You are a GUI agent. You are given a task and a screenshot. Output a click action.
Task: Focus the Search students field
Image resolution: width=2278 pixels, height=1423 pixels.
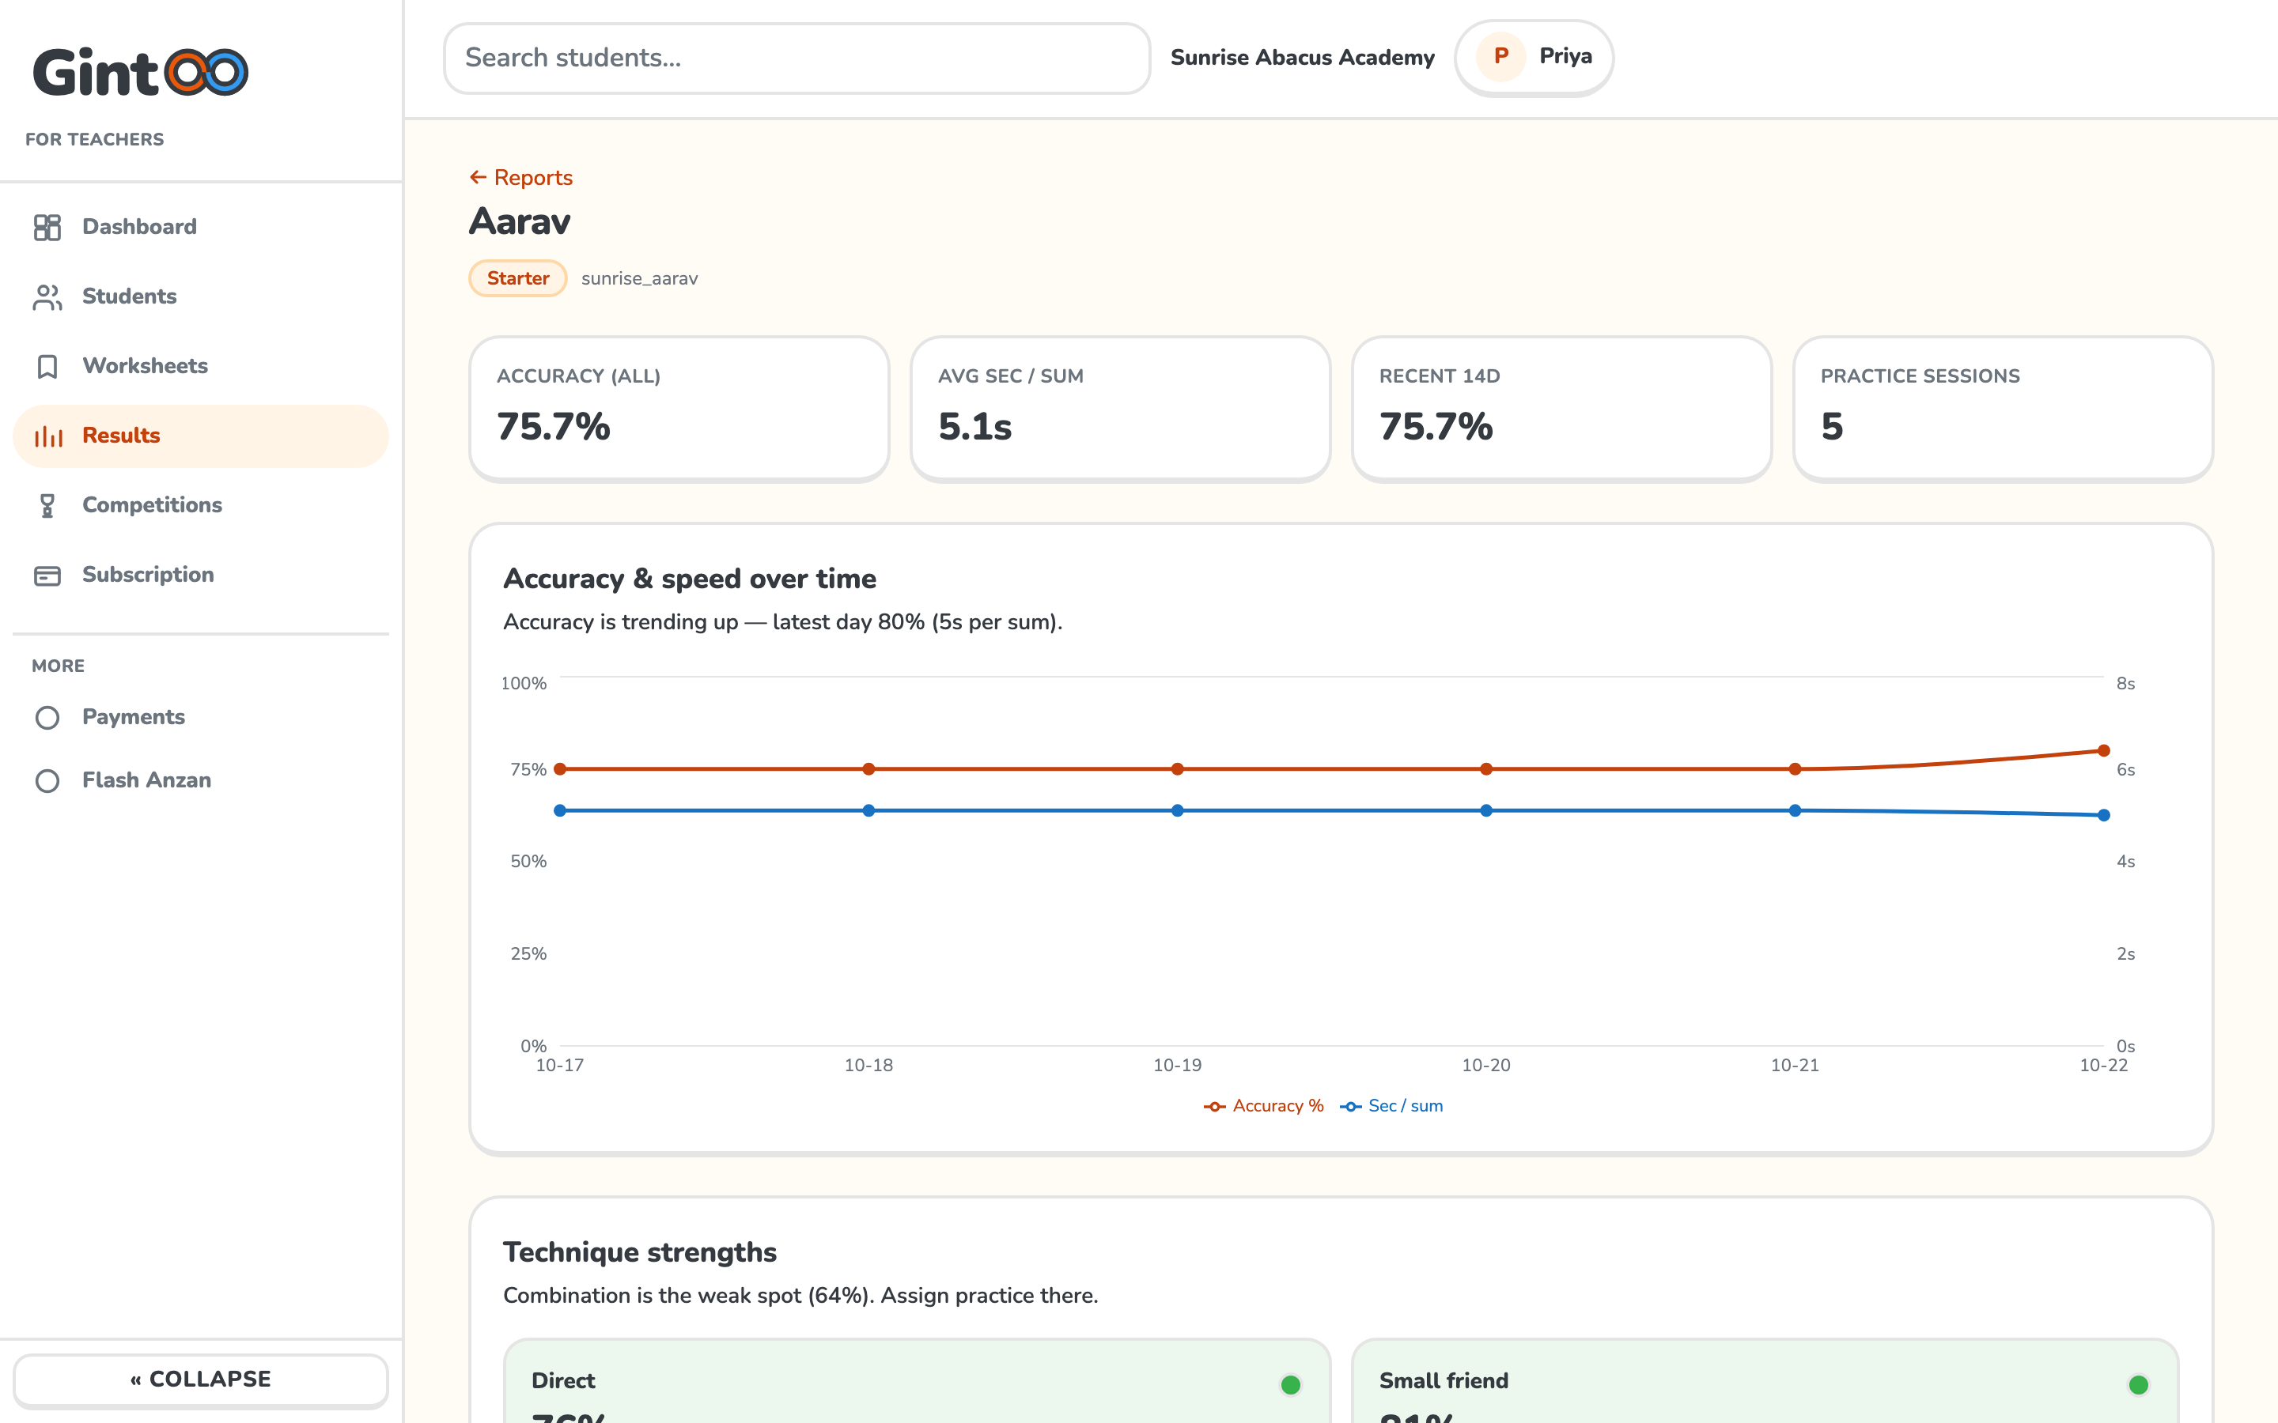[x=797, y=58]
